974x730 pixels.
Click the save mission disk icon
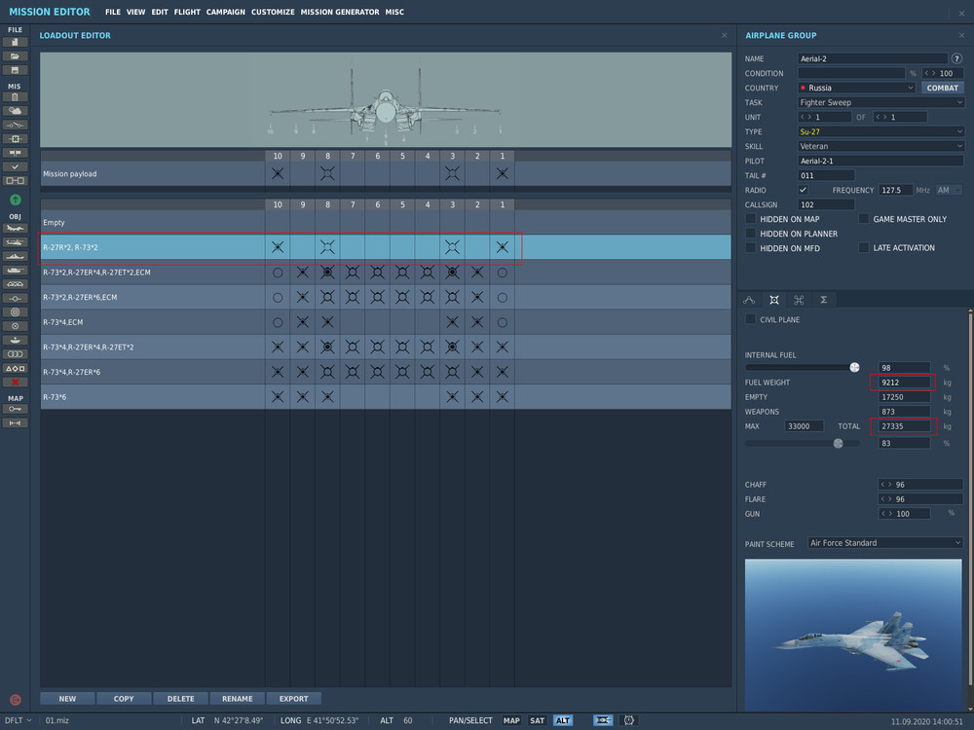[16, 70]
